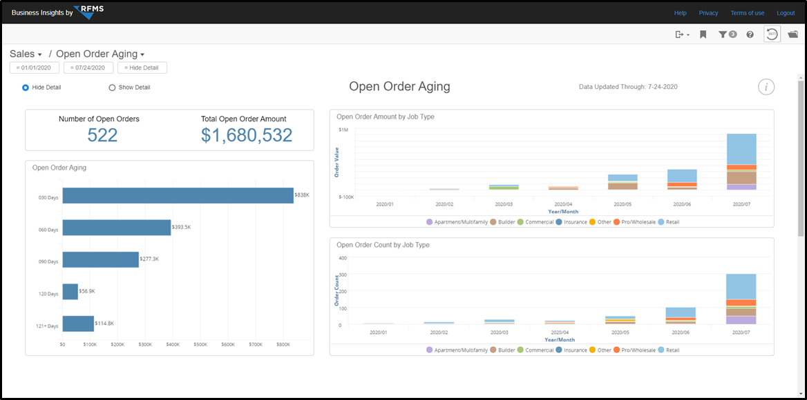807x400 pixels.
Task: Select the Show Detail radio button
Action: 112,88
